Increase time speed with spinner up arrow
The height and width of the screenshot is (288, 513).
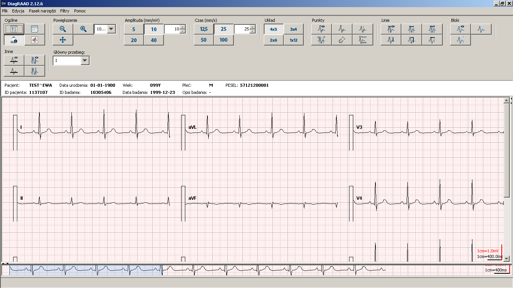253,27
